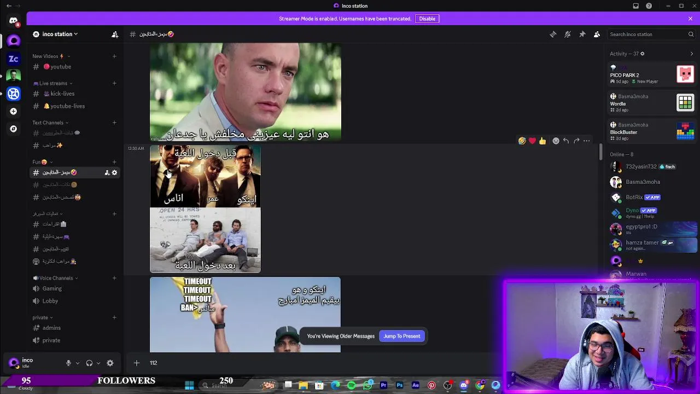Open add reaction emoji picker
This screenshot has width=700, height=394.
[x=556, y=141]
